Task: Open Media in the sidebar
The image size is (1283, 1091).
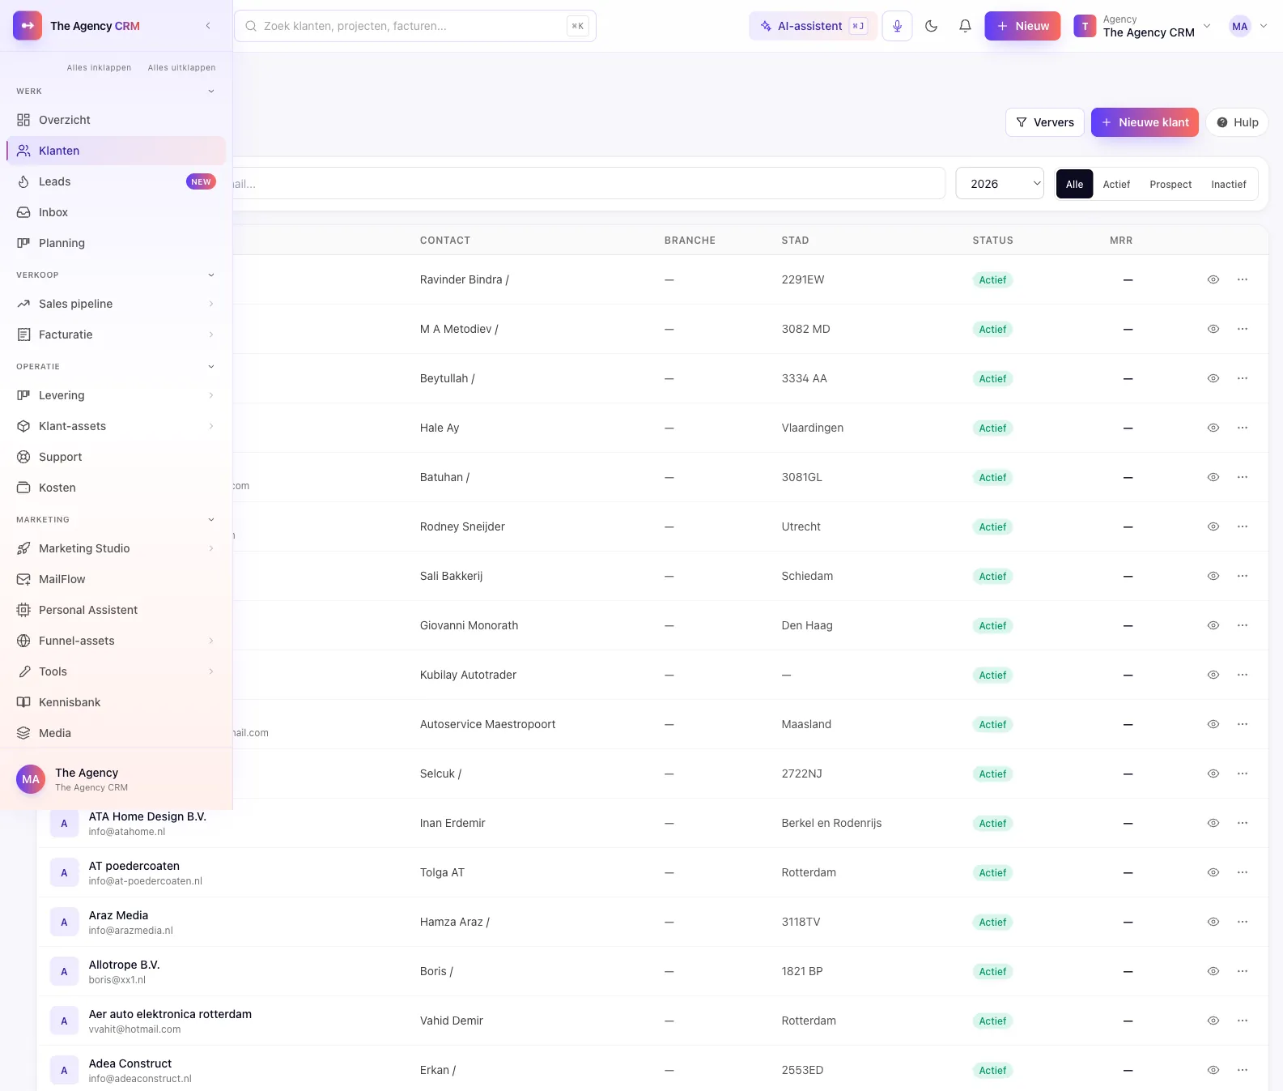Action: pos(116,733)
